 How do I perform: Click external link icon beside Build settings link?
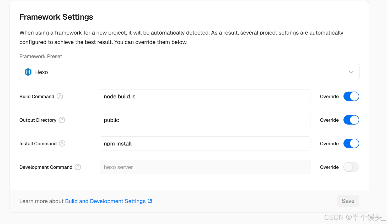point(150,201)
